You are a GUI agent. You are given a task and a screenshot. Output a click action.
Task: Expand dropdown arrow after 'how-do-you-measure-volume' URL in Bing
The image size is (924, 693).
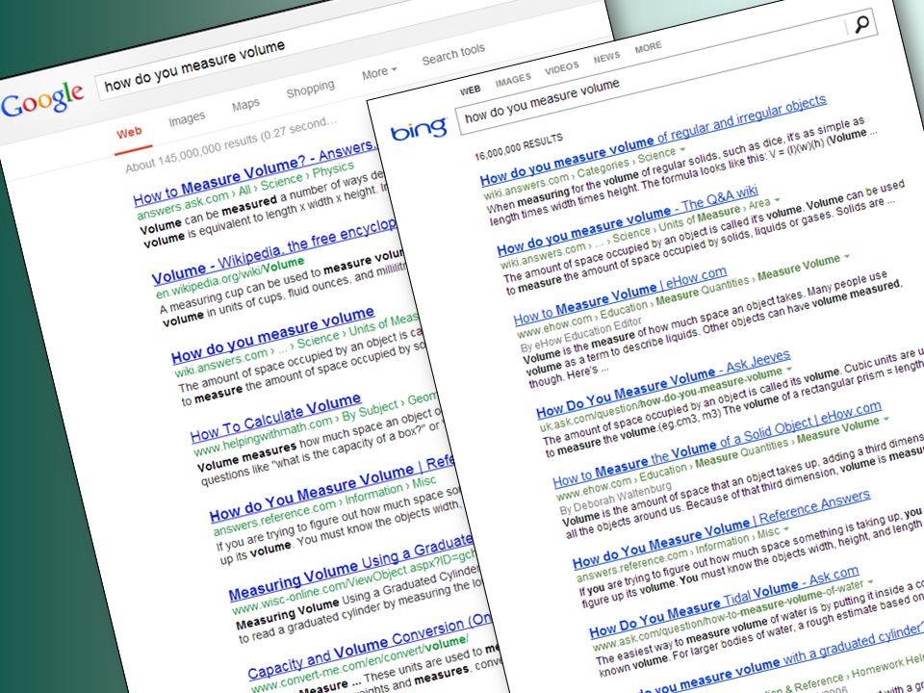pyautogui.click(x=789, y=370)
